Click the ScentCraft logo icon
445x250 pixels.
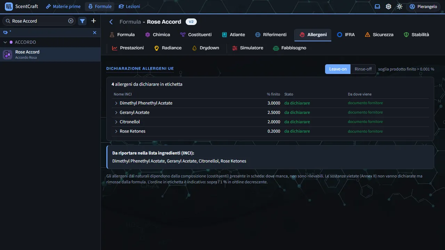click(9, 6)
